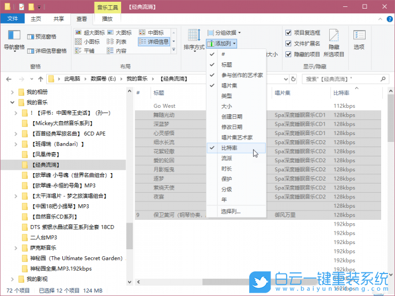This screenshot has height=296, width=395.
Task: Uncheck the 比特率 column entry
Action: coord(236,148)
